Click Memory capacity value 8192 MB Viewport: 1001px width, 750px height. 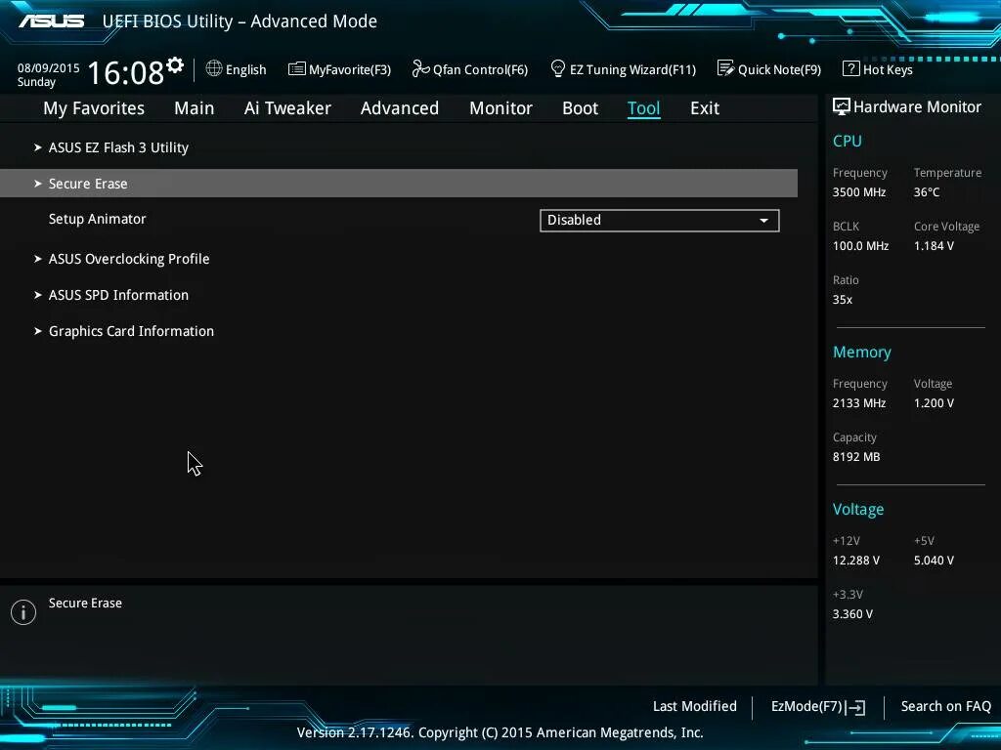tap(856, 457)
